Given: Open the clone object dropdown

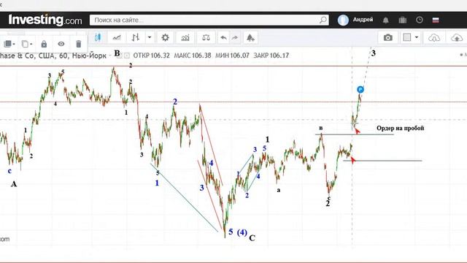Looking at the screenshot, I should point(27,44).
